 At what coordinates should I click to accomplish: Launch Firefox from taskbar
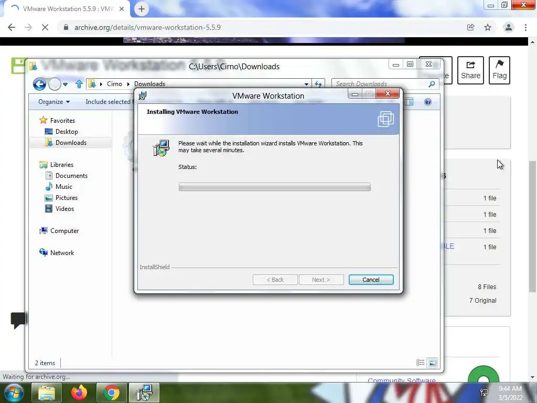click(x=79, y=393)
